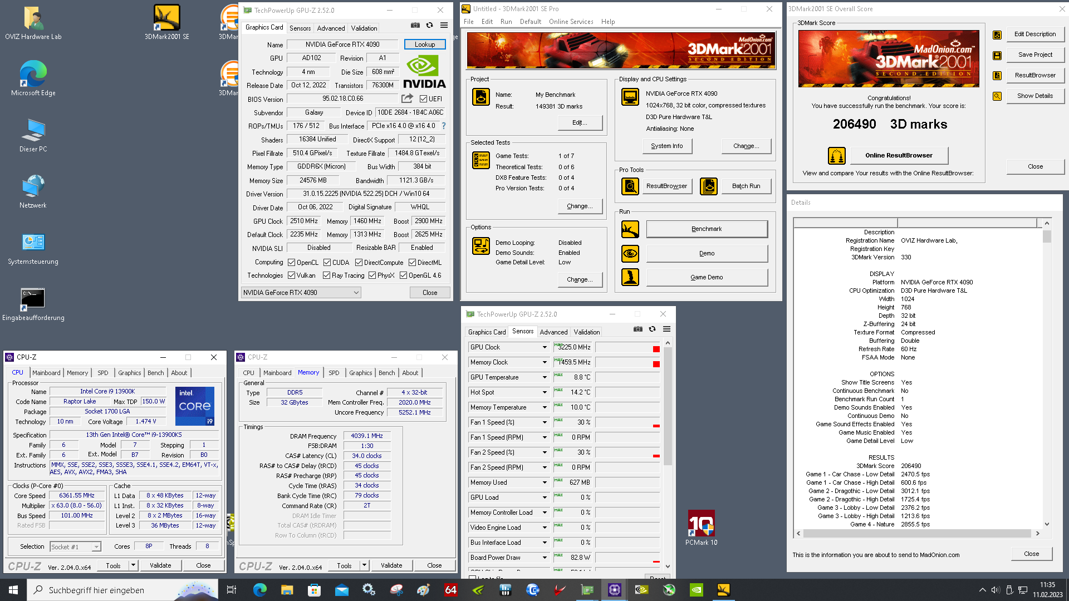This screenshot has height=601, width=1069.
Task: Toggle PhysX checkbox
Action: click(x=372, y=275)
